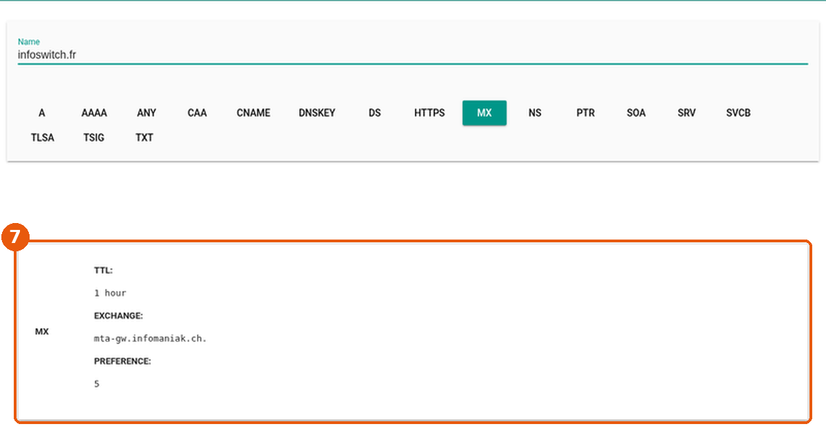Click the exchange value mta-gw.infomaniak.ch.
The width and height of the screenshot is (826, 444).
tap(150, 339)
